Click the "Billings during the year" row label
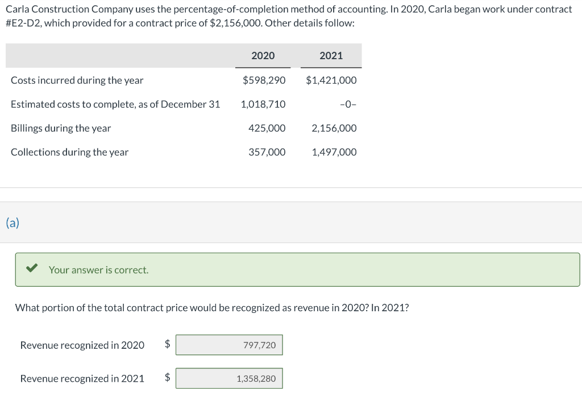Viewport: 582px width, 400px height. (61, 128)
